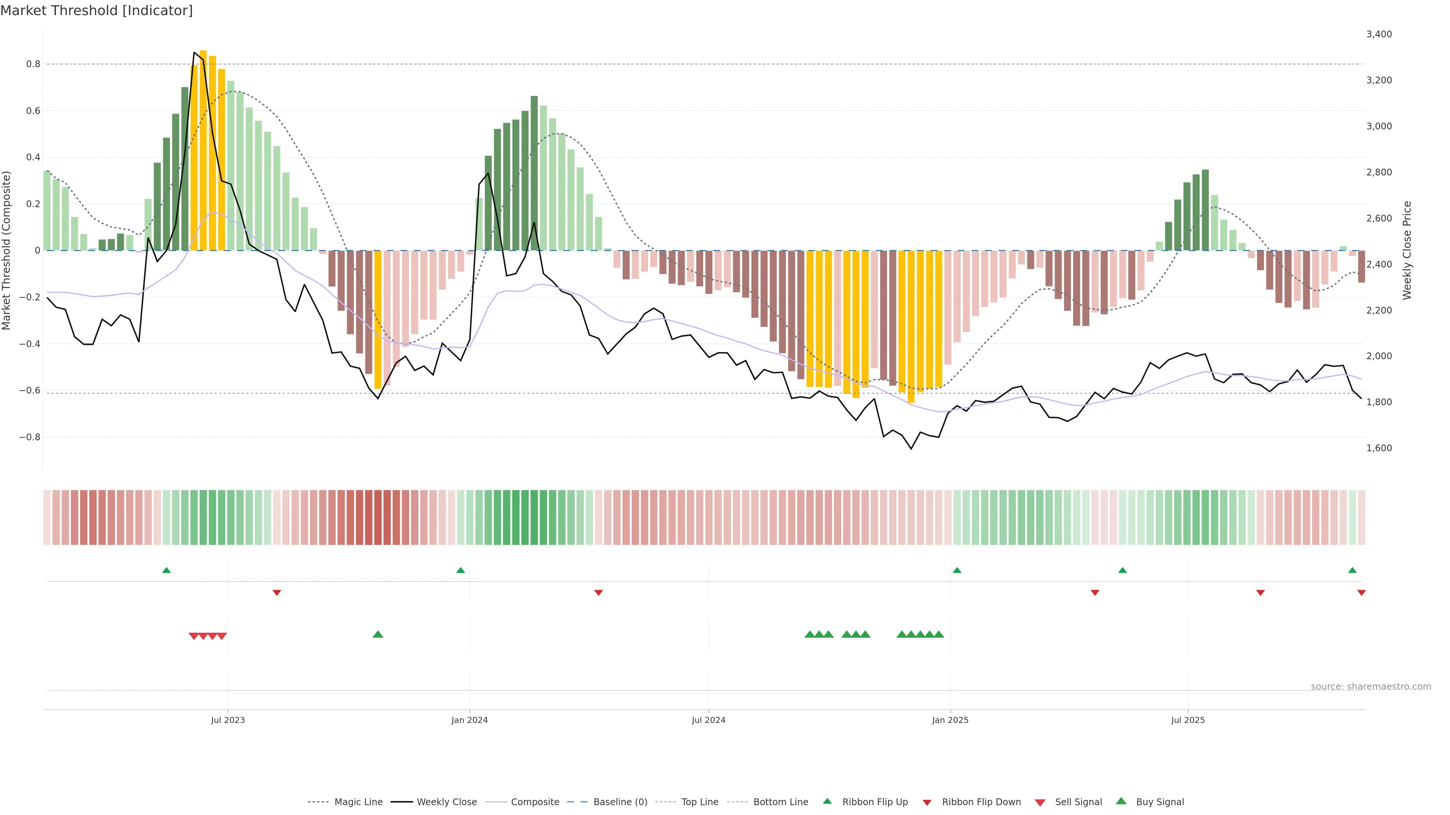Screen dimensions: 1450x815
Task: Click the Jul 2024 x-axis label
Action: [708, 720]
